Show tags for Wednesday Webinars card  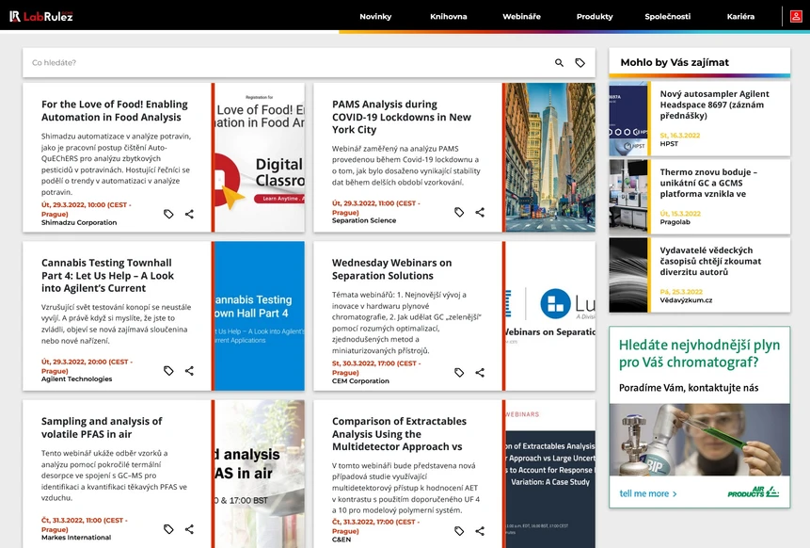pyautogui.click(x=459, y=373)
